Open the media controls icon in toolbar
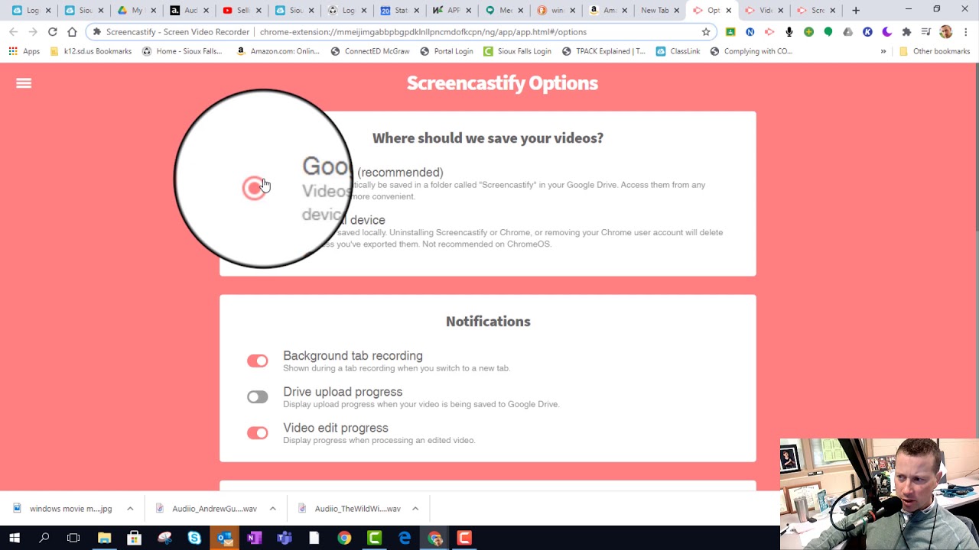This screenshot has width=979, height=550. [926, 32]
